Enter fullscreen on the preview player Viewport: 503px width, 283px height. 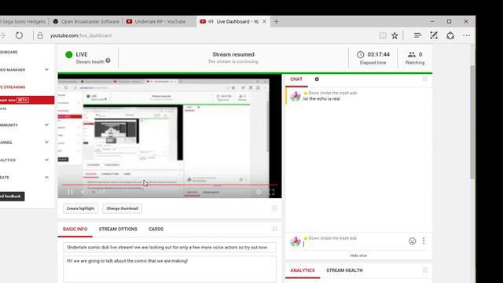pos(271,192)
